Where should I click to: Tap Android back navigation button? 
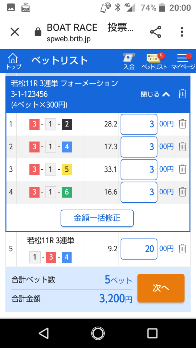(44, 333)
